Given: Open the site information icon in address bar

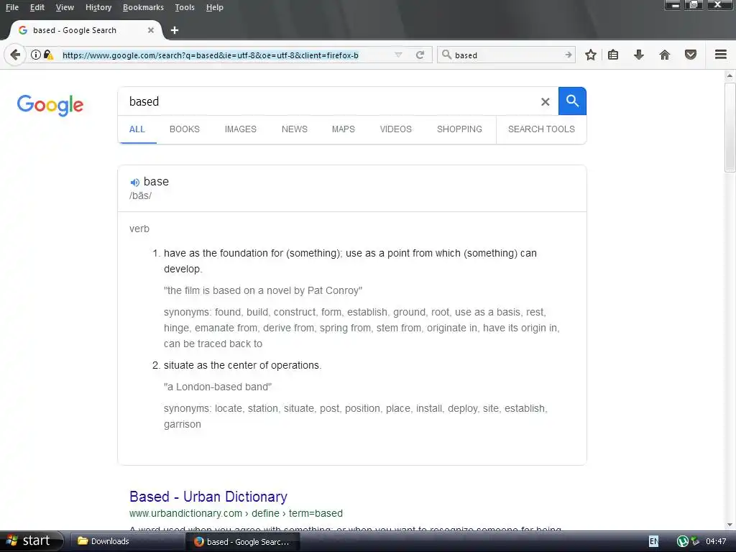Looking at the screenshot, I should click(36, 55).
